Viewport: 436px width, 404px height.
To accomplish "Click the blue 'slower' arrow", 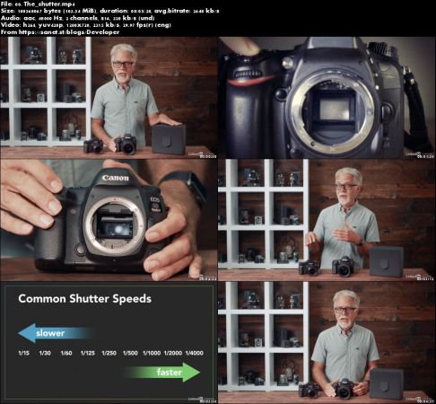I will tap(57, 333).
